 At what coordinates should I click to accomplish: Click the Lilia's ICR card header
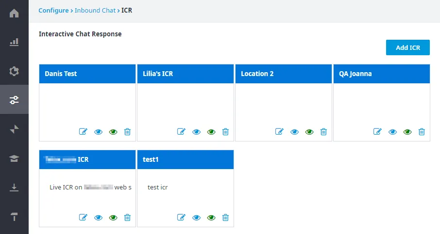[x=186, y=74]
